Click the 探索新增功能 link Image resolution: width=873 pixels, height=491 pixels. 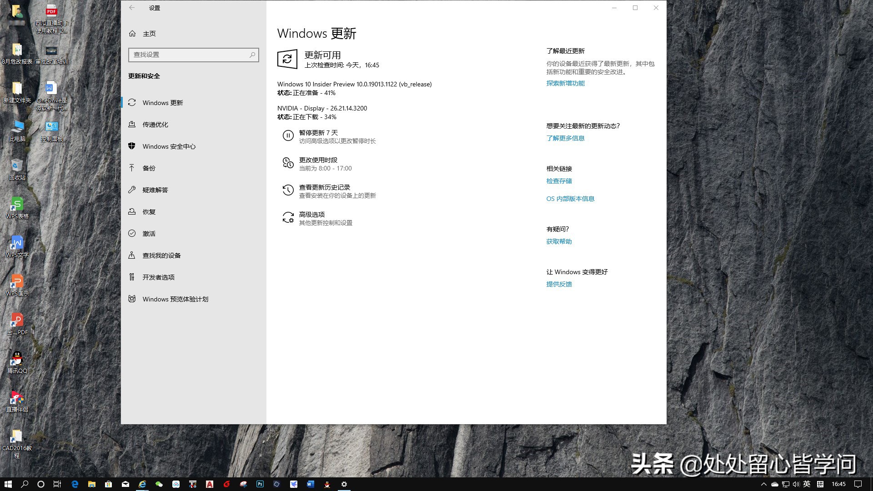[x=565, y=83]
